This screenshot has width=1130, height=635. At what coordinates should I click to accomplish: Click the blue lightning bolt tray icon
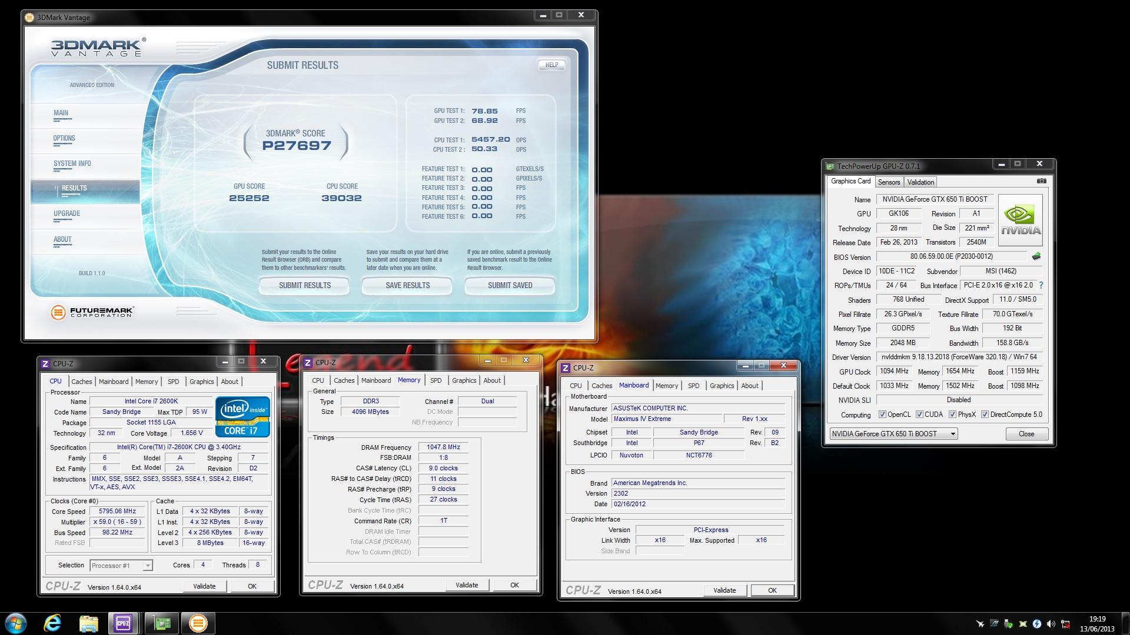[x=1037, y=624]
